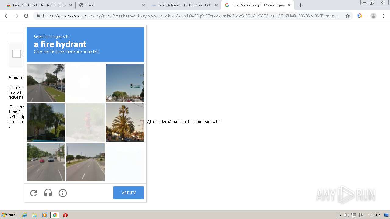Image resolution: width=390 pixels, height=219 pixels.
Task: Click the VERIFY button
Action: click(129, 193)
